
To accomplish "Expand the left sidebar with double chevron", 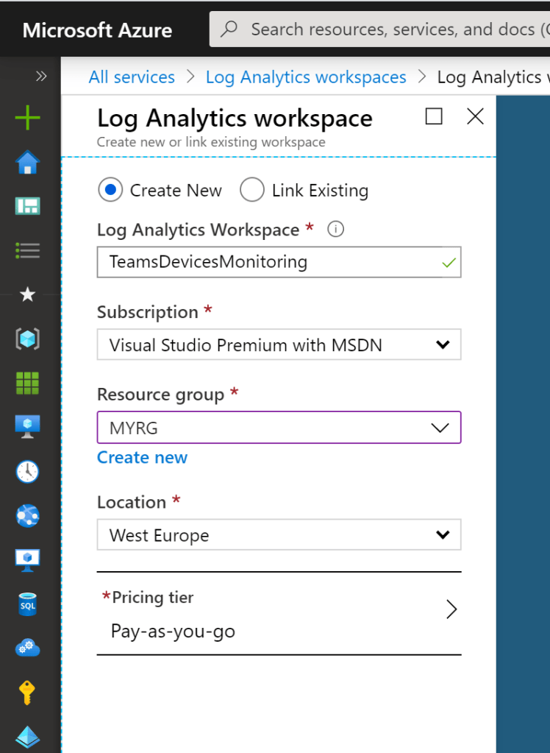I will (41, 76).
